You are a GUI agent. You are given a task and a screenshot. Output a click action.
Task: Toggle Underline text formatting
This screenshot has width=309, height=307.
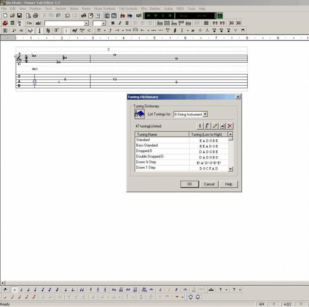tap(127, 23)
